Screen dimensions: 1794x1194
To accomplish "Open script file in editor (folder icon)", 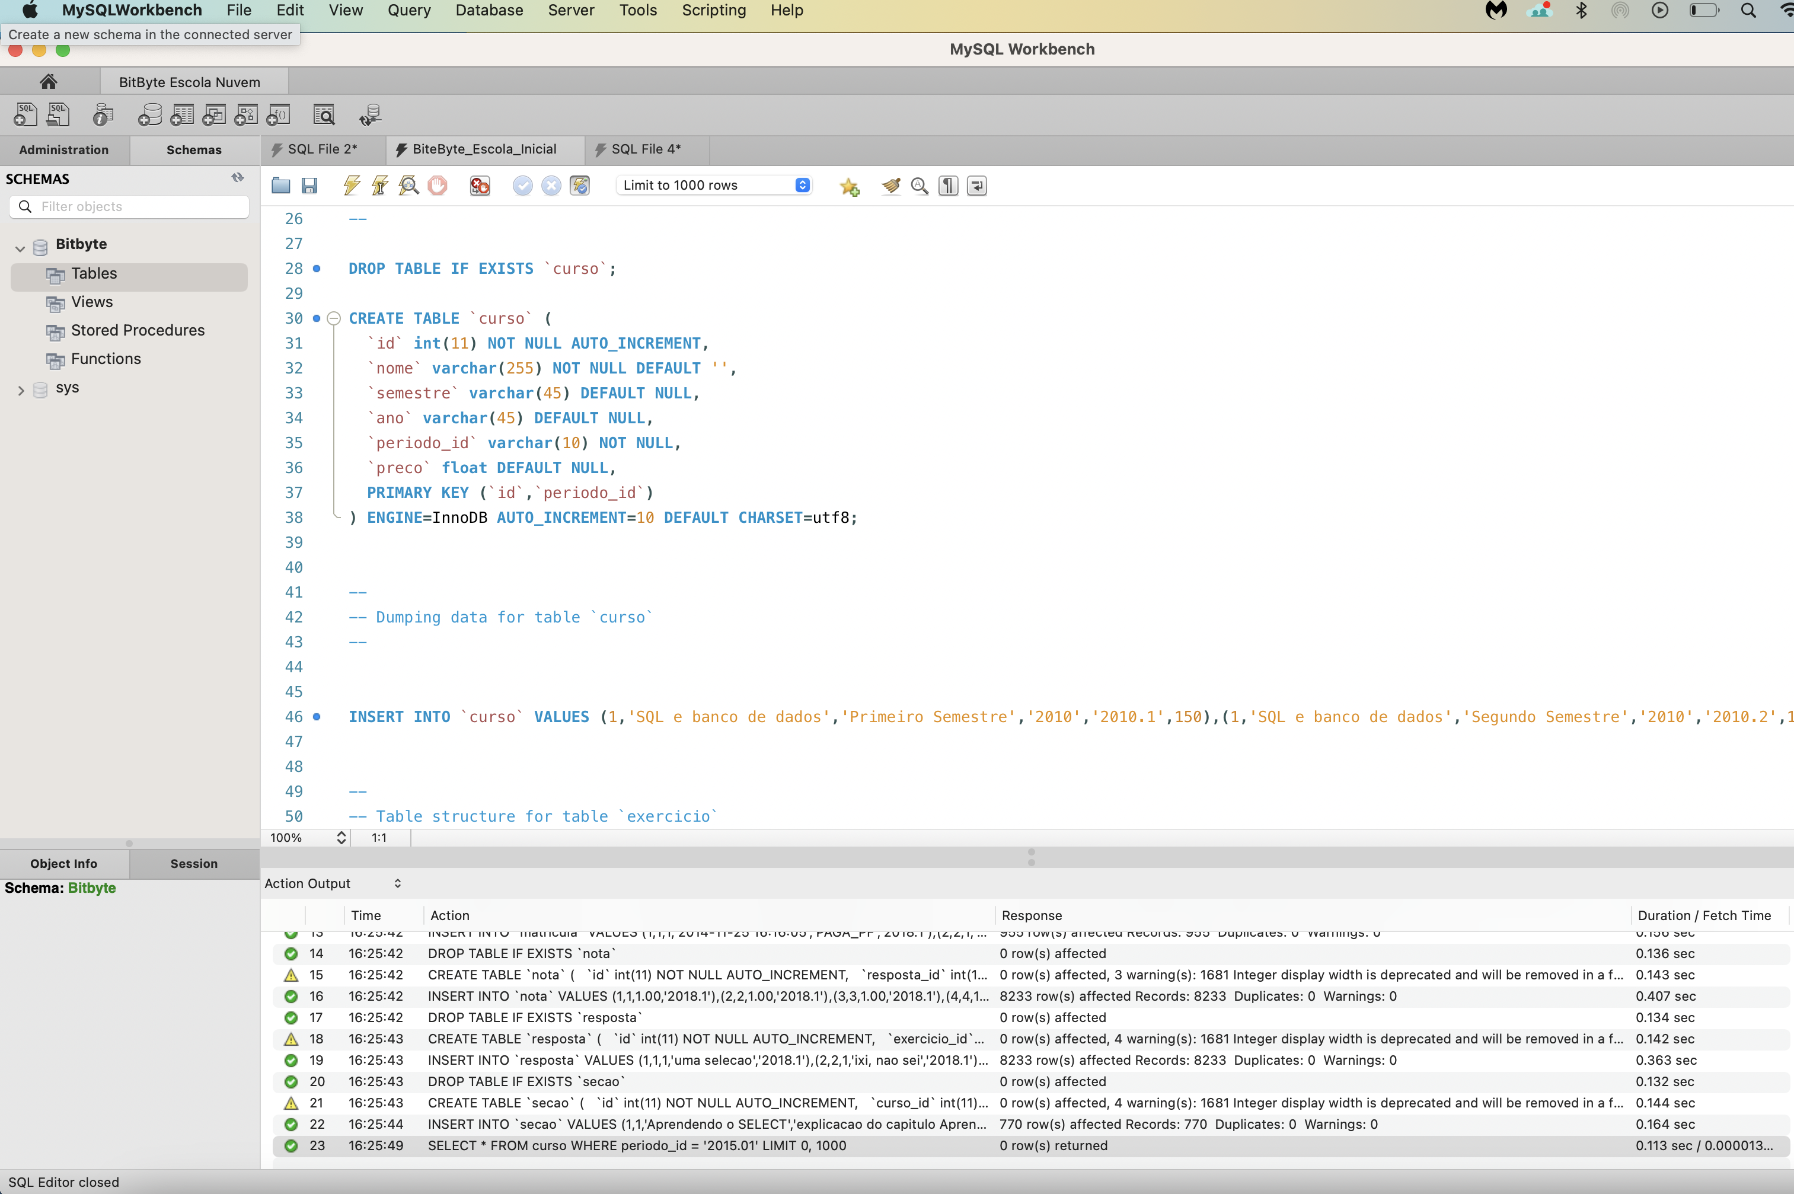I will pos(281,186).
